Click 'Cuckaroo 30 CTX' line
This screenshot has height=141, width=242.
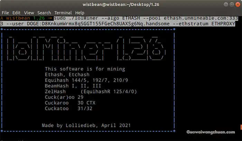tap(70, 103)
